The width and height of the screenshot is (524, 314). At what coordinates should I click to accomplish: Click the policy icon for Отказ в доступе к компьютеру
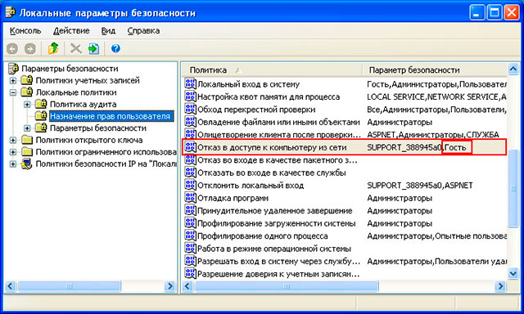pos(190,147)
